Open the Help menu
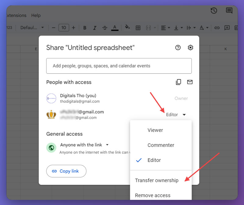The image size is (244, 205). [x=36, y=15]
